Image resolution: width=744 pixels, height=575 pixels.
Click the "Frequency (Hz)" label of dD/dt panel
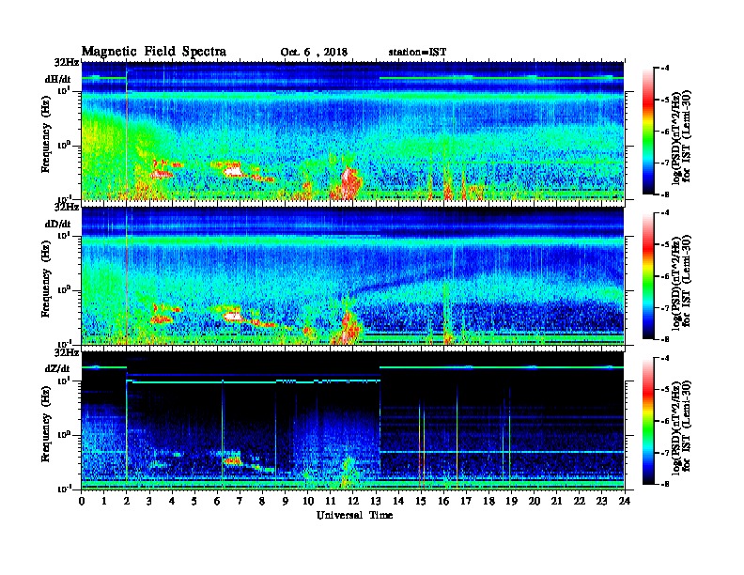coord(46,279)
